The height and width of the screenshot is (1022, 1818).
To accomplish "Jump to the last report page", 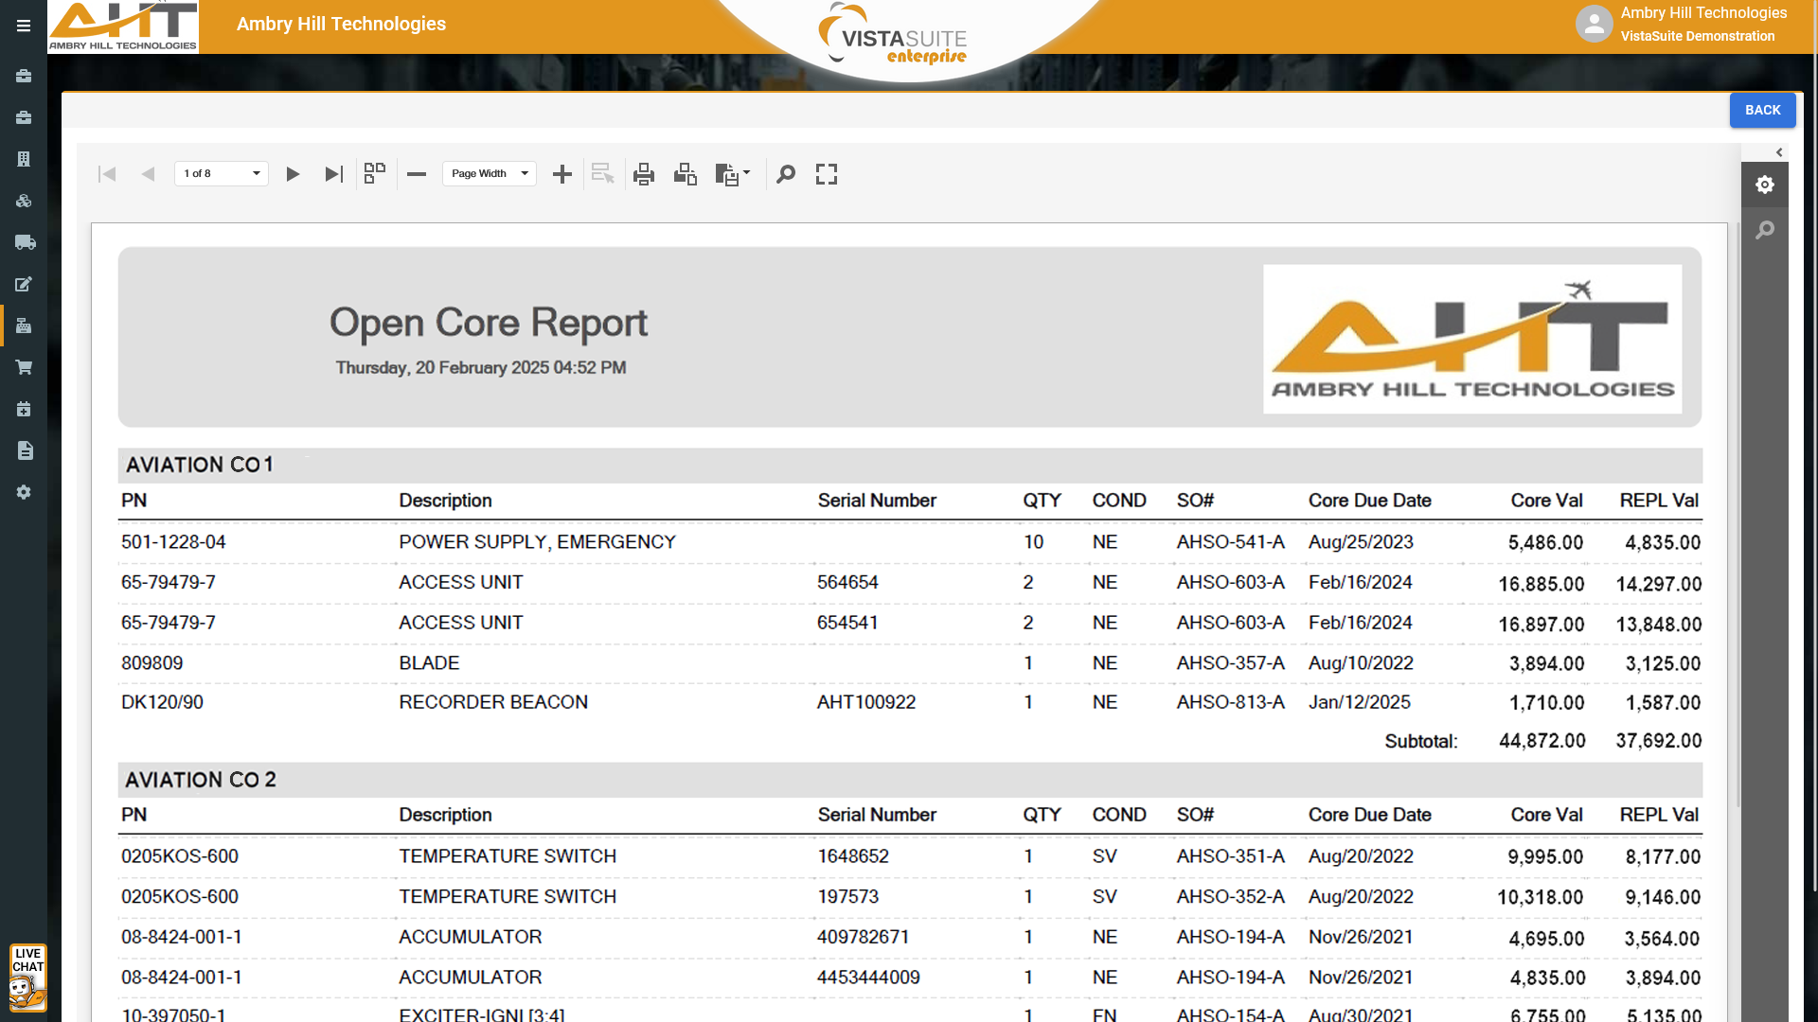I will 333,174.
